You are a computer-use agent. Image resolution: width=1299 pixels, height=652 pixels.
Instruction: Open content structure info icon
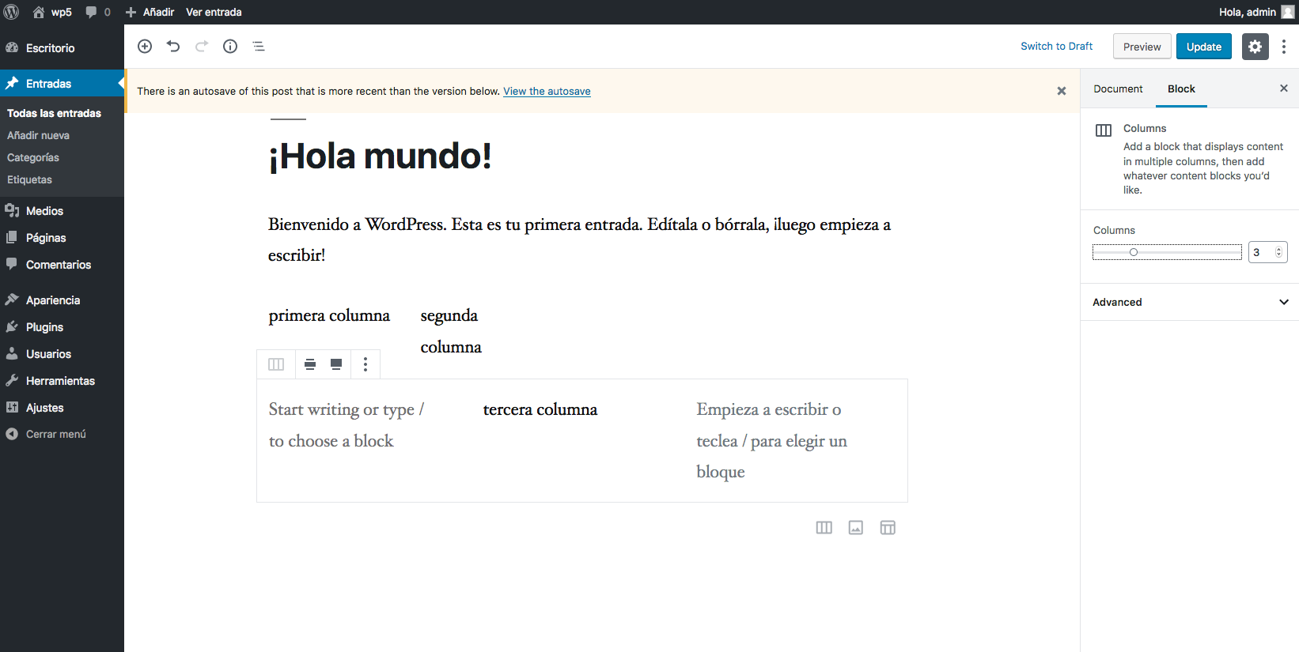pyautogui.click(x=230, y=47)
